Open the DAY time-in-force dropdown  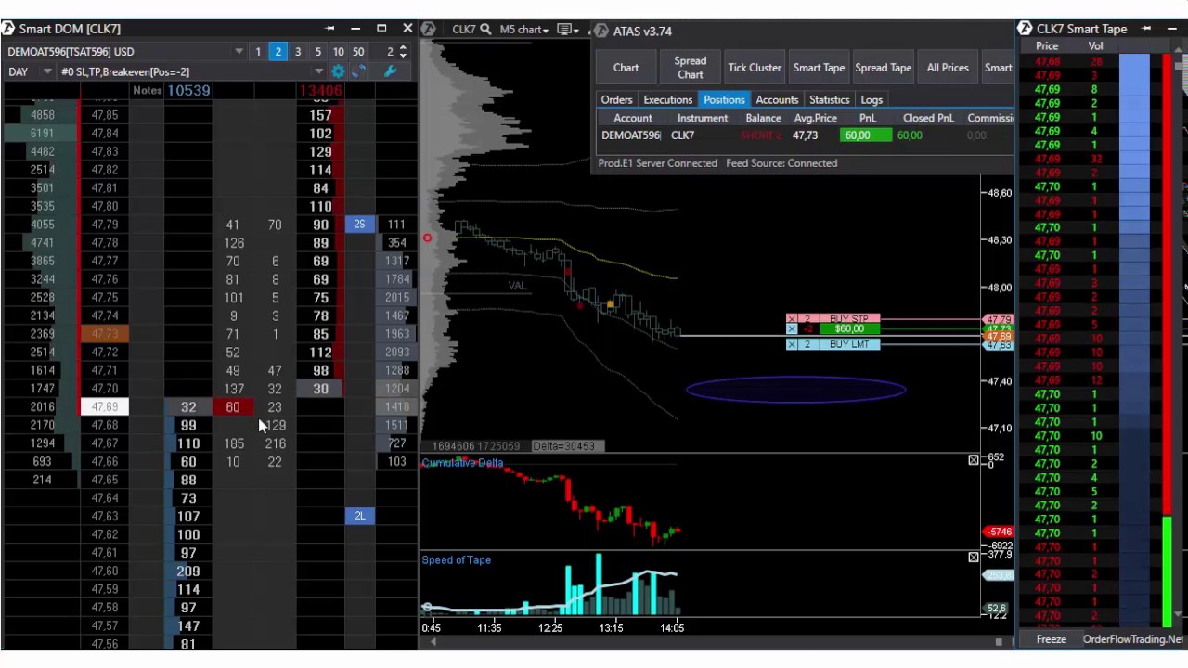click(x=47, y=71)
